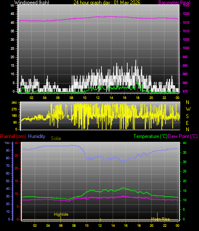Click the 980 barometer axis value
Screen dimensions: 199x231
(185, 83)
